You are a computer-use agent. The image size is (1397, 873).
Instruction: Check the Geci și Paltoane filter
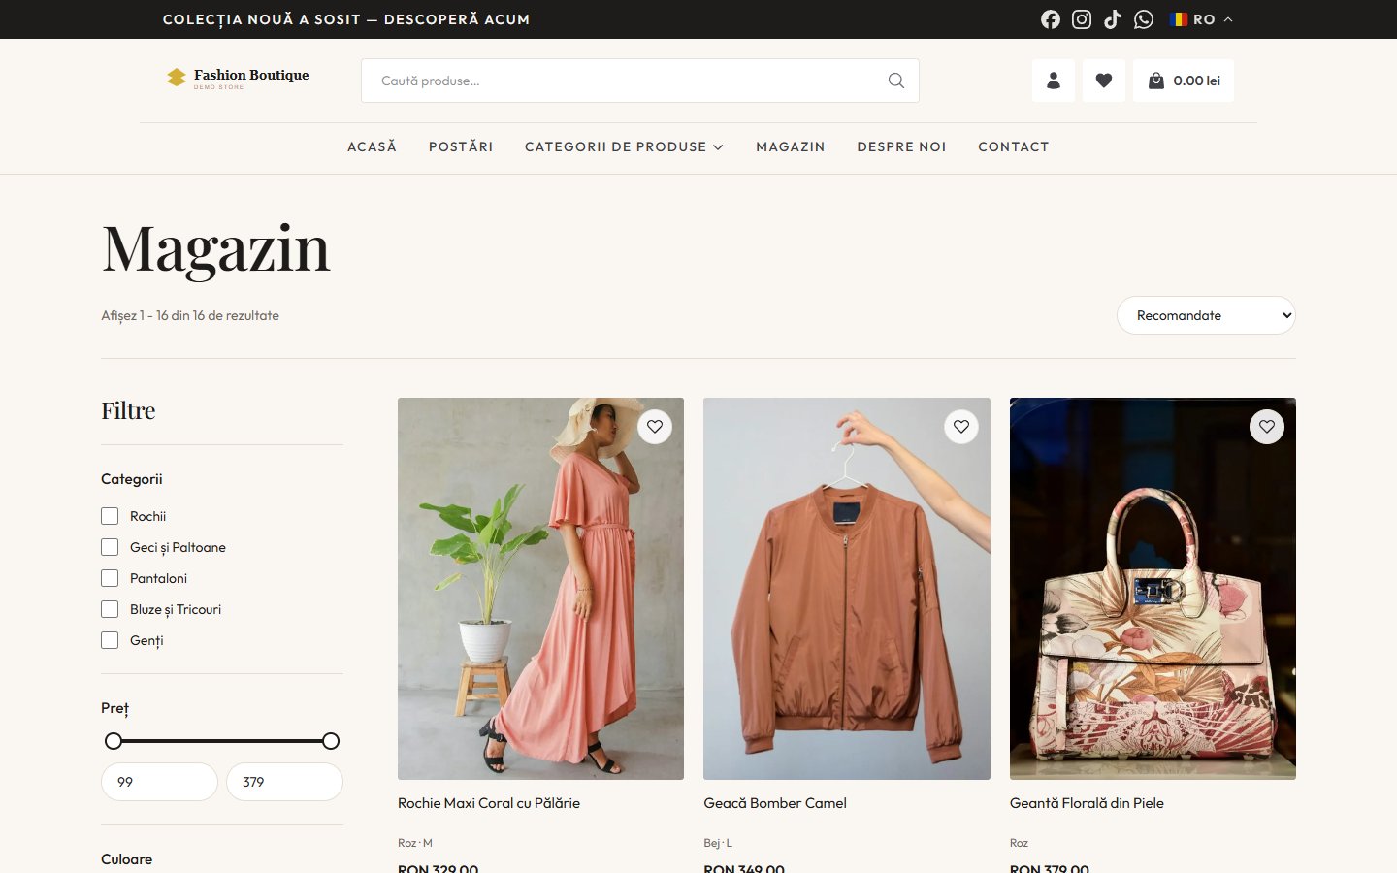(110, 547)
